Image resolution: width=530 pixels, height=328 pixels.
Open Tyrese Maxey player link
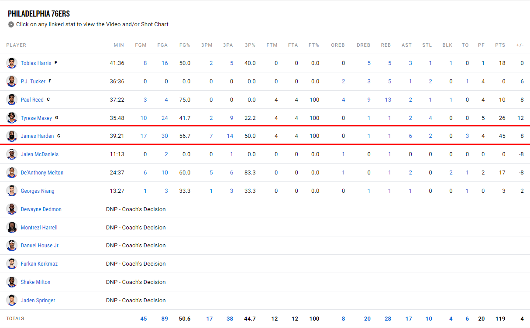tap(36, 118)
